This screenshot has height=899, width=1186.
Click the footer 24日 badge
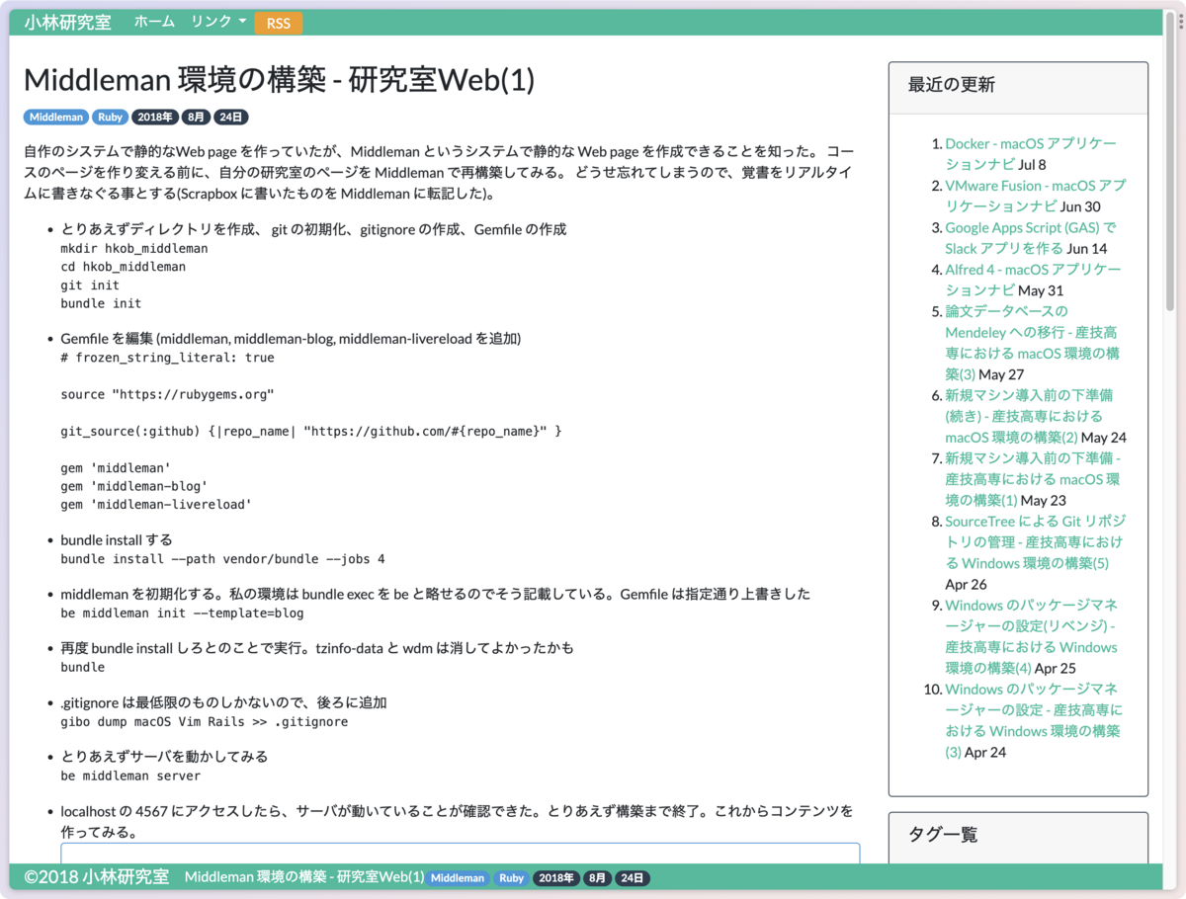pyautogui.click(x=631, y=877)
